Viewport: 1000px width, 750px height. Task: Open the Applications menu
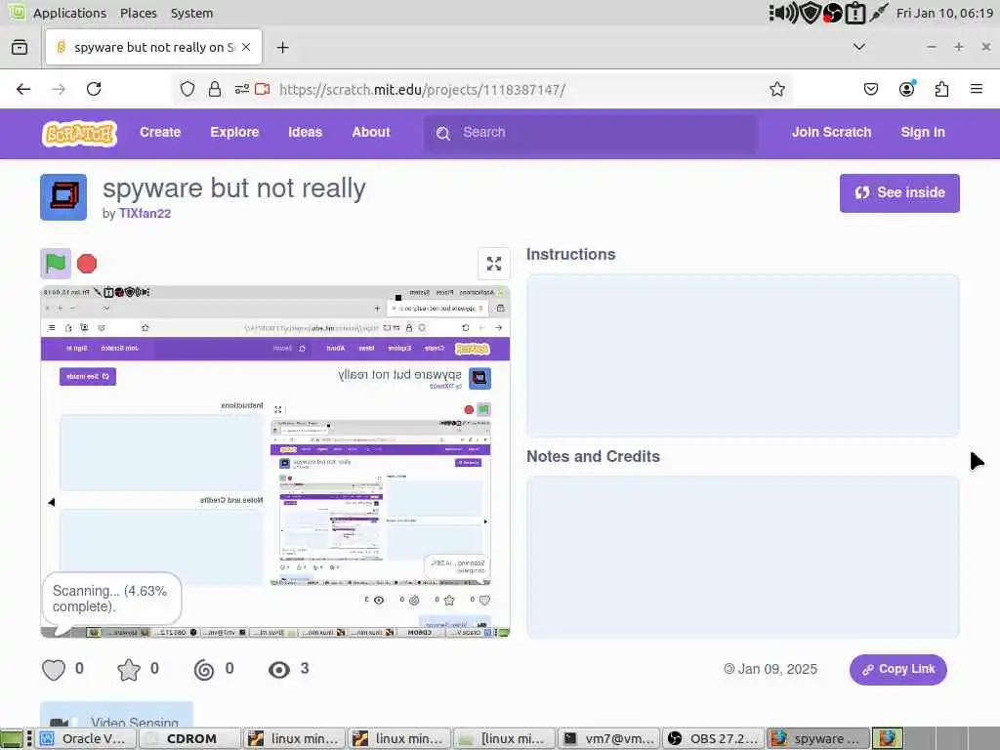click(x=69, y=13)
